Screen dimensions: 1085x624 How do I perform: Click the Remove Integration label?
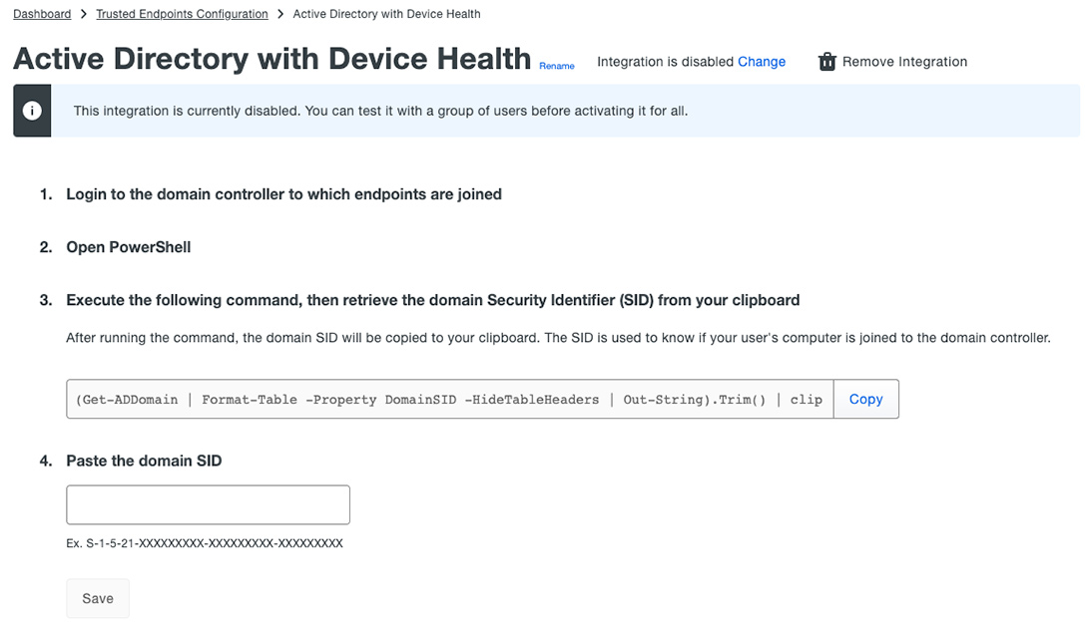pyautogui.click(x=904, y=62)
